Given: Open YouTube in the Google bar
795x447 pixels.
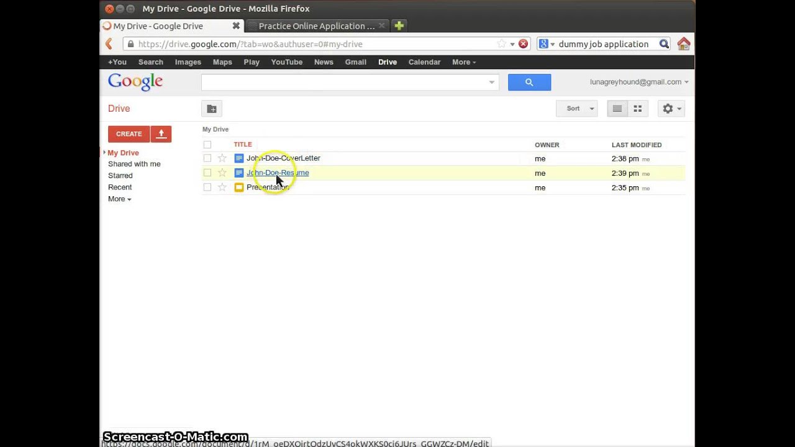Looking at the screenshot, I should click(x=287, y=62).
